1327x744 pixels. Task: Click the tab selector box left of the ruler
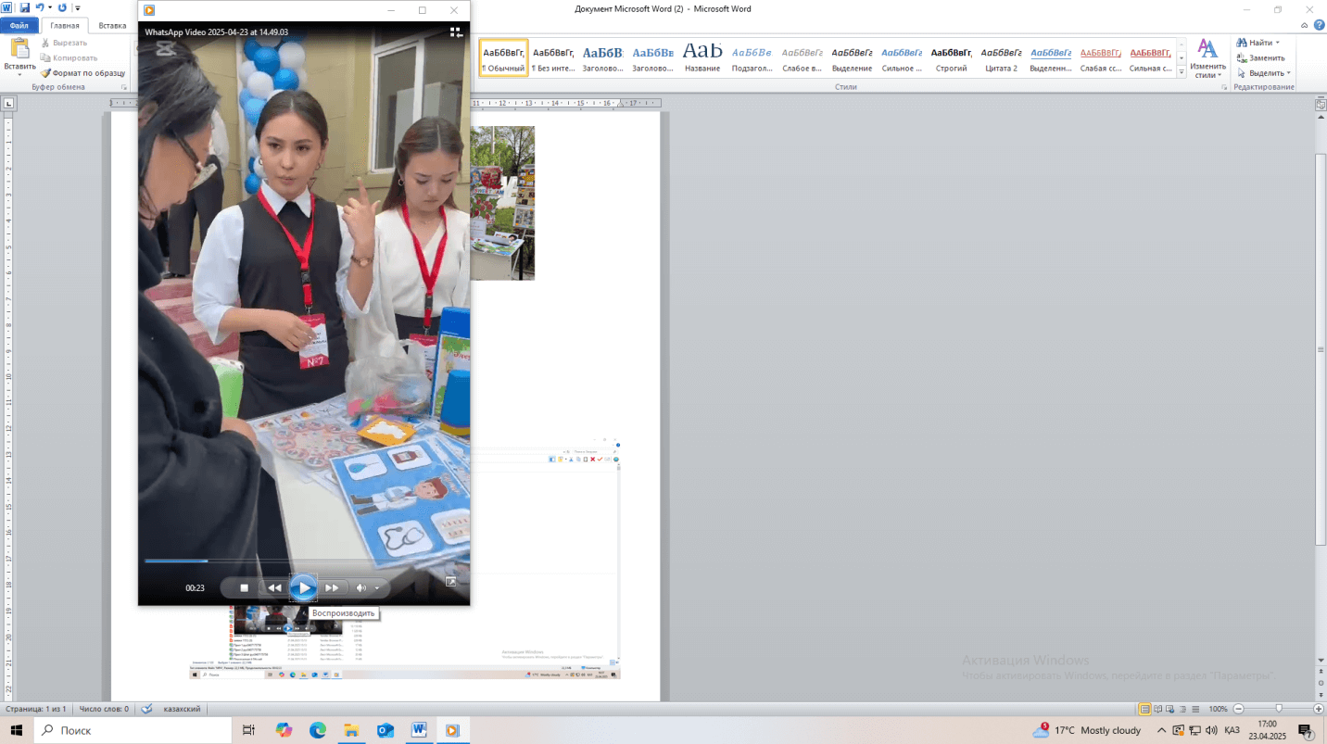click(x=8, y=103)
